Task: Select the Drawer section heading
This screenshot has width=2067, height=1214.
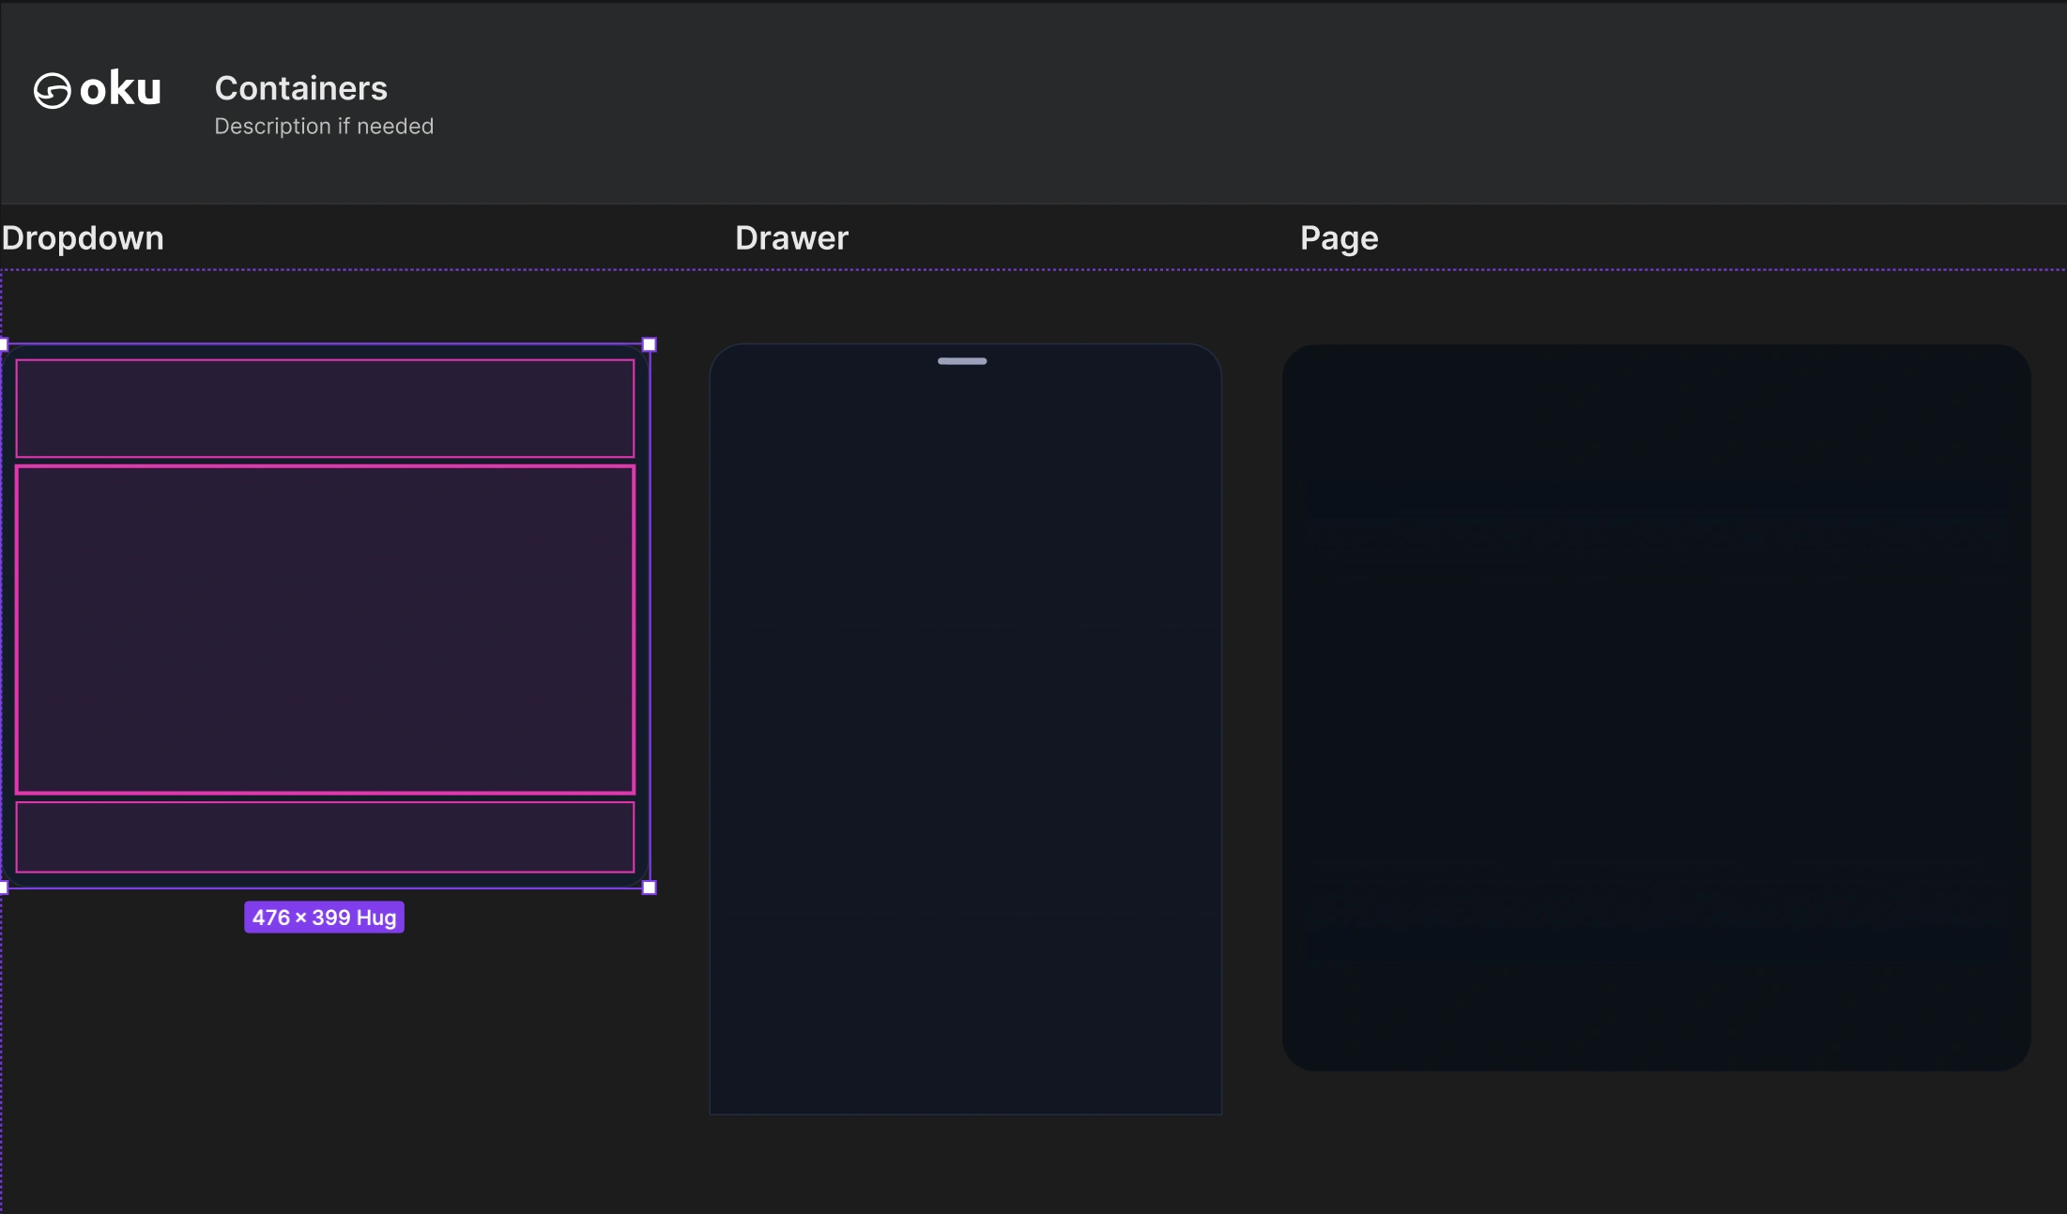Action: 791,238
